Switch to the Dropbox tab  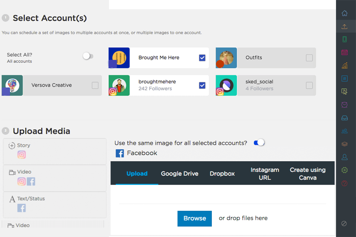point(222,174)
